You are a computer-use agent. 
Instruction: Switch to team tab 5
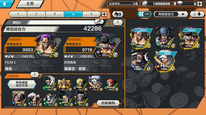(x=91, y=14)
